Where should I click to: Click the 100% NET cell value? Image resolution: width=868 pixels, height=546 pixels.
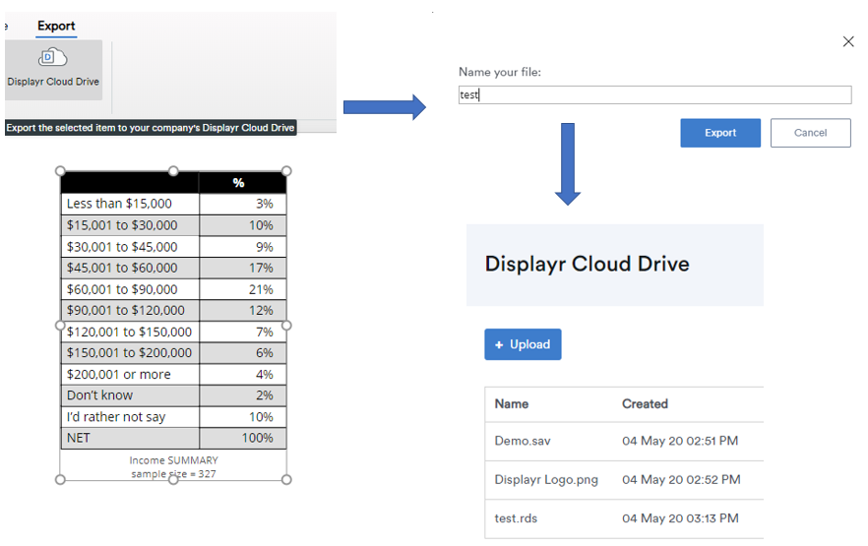coord(258,438)
